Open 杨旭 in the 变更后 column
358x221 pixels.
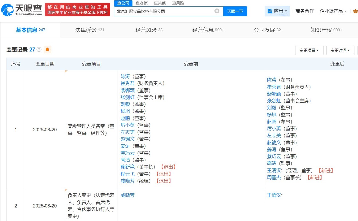[x=272, y=115]
